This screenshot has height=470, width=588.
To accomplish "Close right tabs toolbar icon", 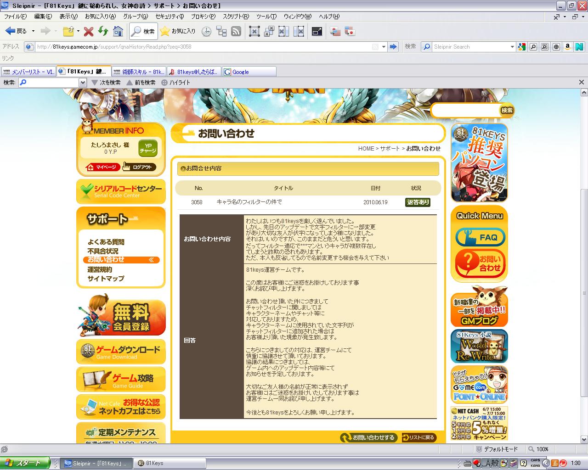I will point(299,31).
